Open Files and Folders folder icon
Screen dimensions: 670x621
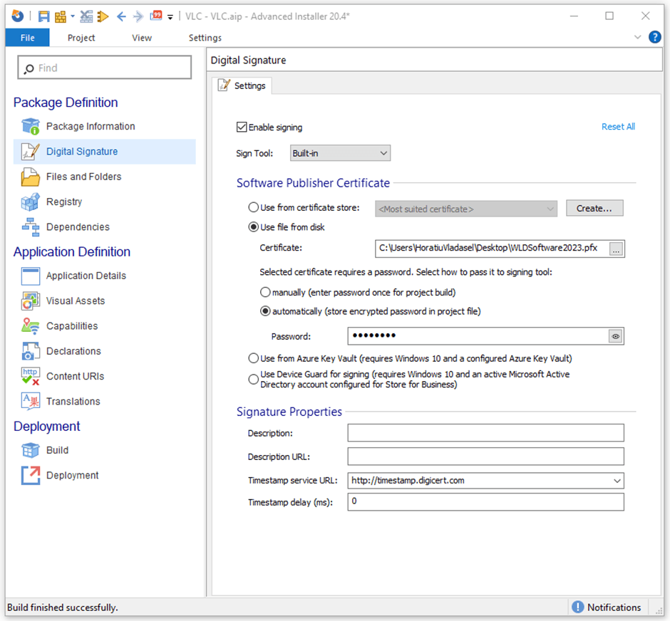[31, 177]
